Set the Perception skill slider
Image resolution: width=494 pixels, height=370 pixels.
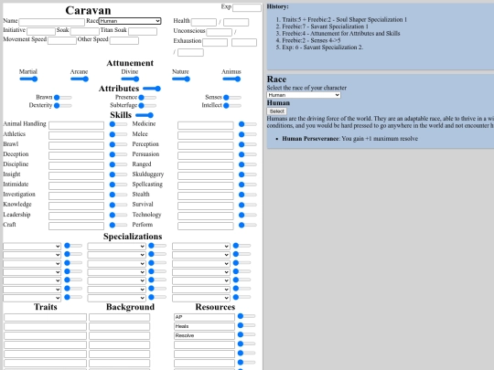248,144
